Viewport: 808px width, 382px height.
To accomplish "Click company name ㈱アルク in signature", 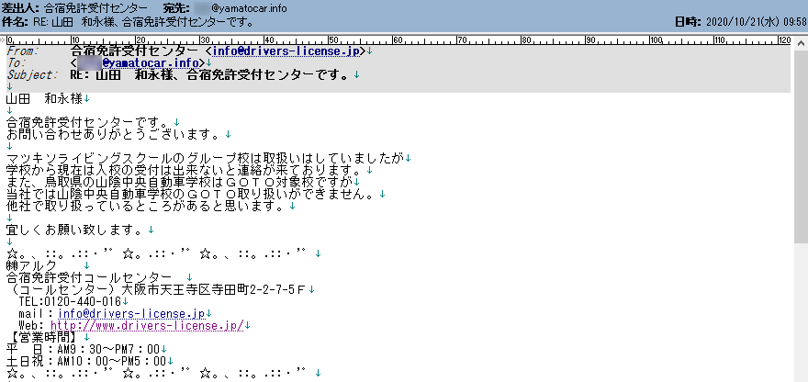I will coord(32,265).
